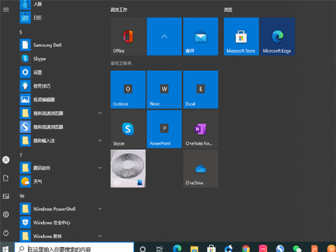Open Skype in the app list
Screen dimensions: 336x252
(61, 59)
